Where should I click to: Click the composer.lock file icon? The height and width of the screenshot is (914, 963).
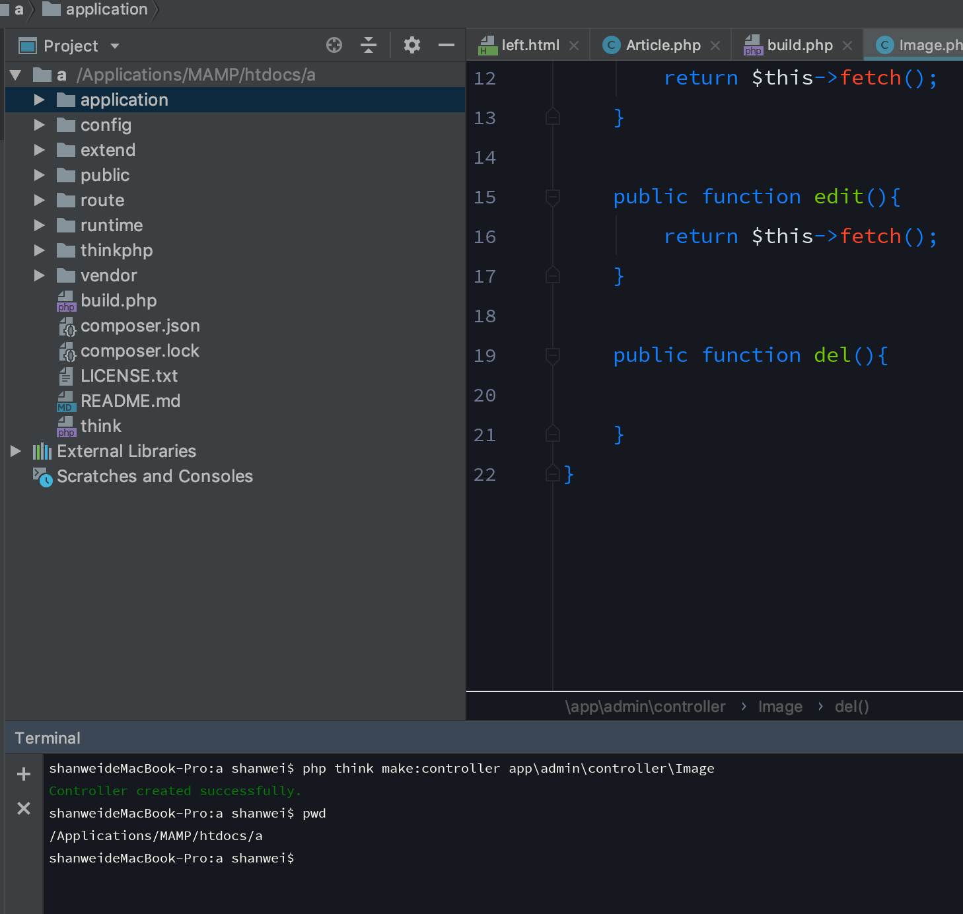67,351
